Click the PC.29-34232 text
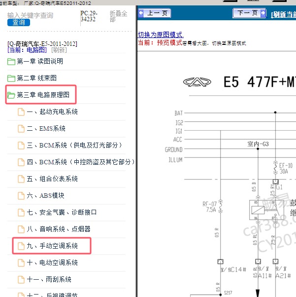The image size is (296, 297). pos(89,16)
